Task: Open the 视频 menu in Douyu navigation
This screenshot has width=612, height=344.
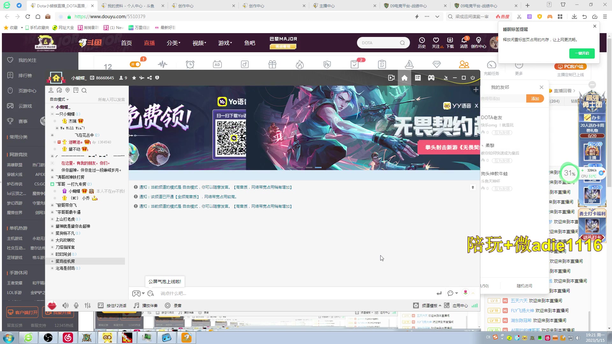Action: pyautogui.click(x=199, y=43)
